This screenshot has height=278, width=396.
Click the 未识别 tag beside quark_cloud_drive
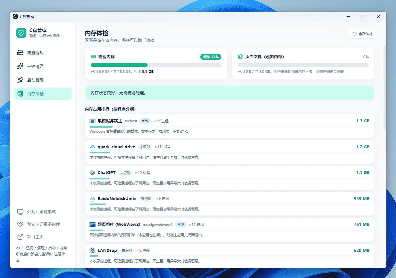tap(145, 147)
